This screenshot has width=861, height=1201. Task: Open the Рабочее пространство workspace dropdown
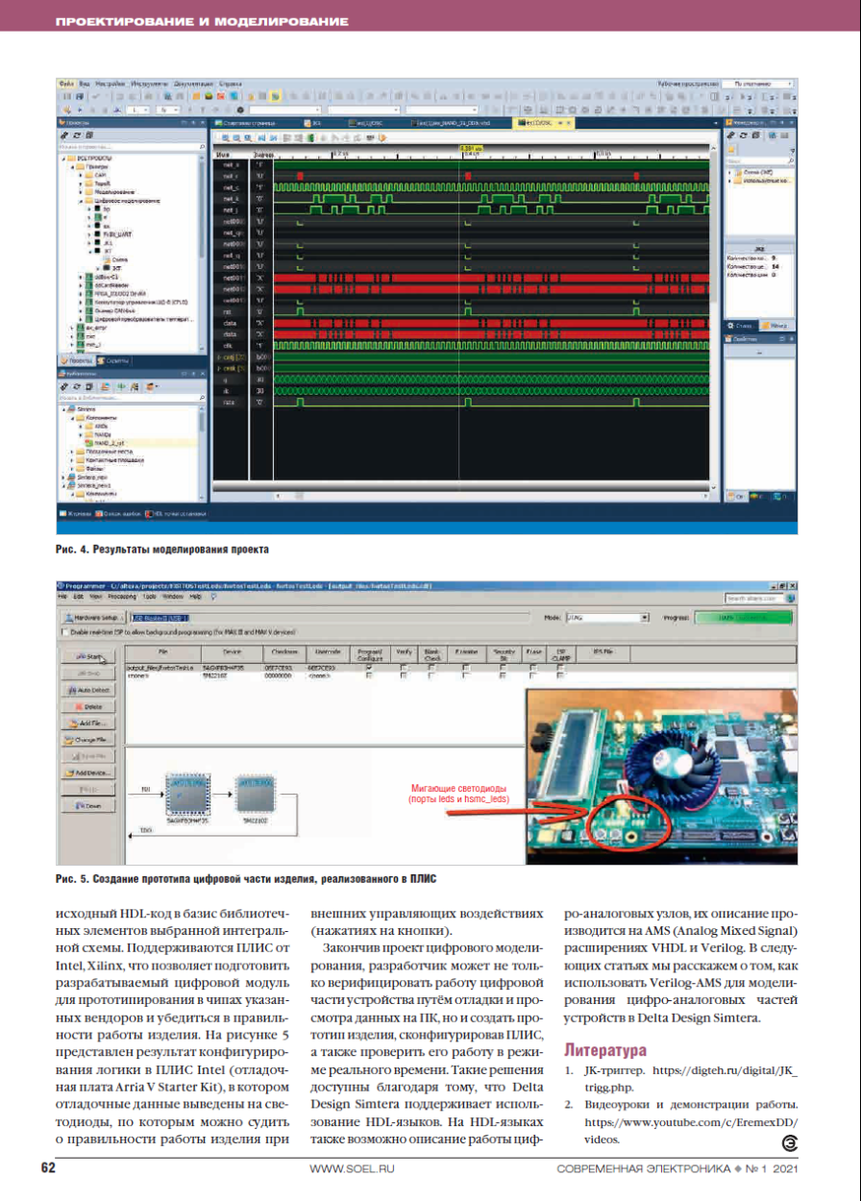tap(758, 84)
